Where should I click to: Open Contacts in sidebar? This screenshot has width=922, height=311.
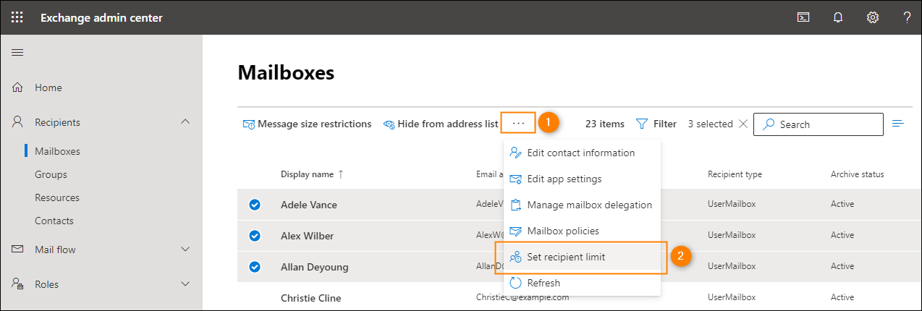coord(54,221)
